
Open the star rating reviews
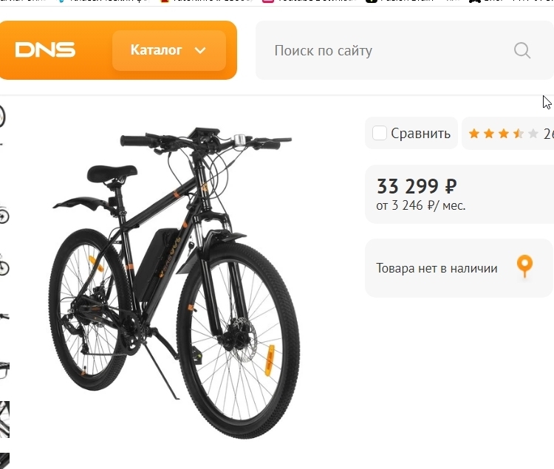click(507, 134)
